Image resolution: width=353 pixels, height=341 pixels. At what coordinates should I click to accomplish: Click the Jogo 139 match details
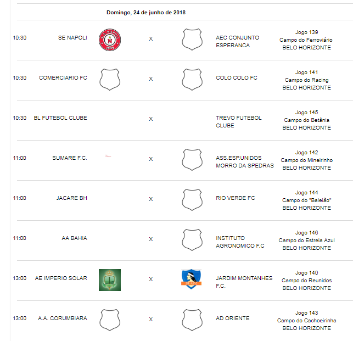[306, 40]
